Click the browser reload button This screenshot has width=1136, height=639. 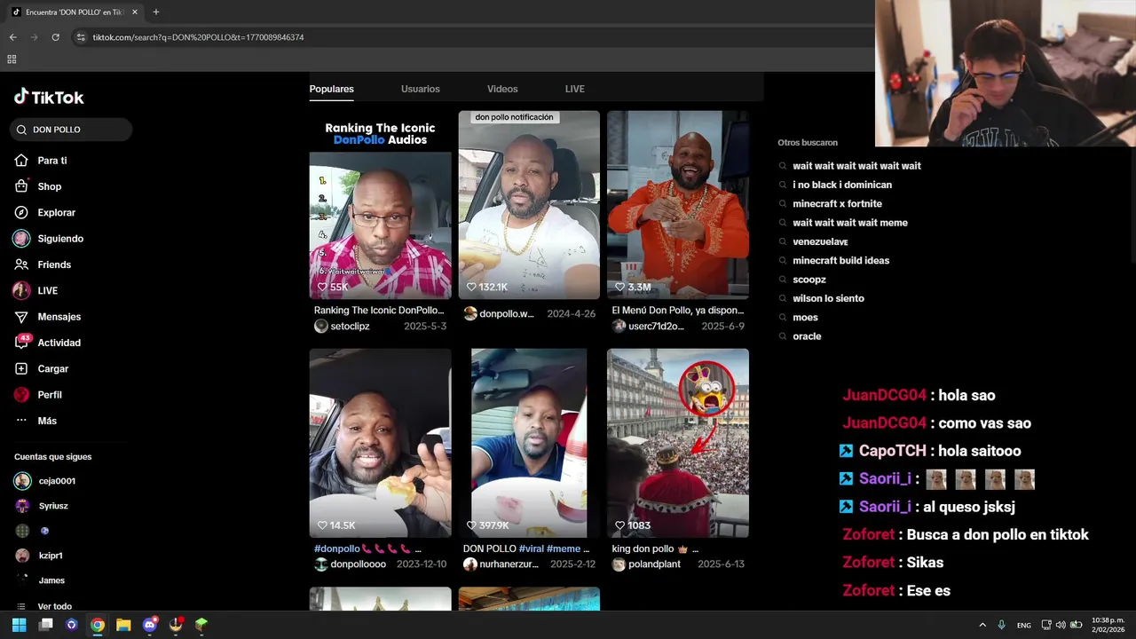pyautogui.click(x=55, y=37)
